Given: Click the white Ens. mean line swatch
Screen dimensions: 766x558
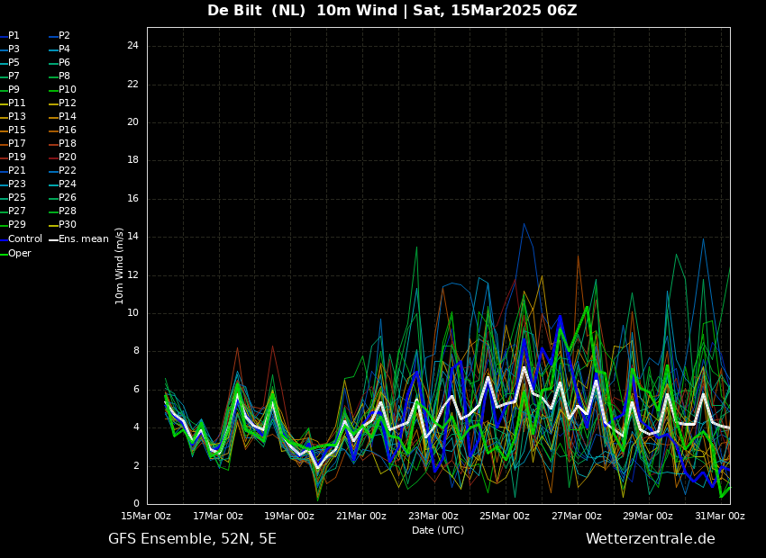Looking at the screenshot, I should 53,239.
